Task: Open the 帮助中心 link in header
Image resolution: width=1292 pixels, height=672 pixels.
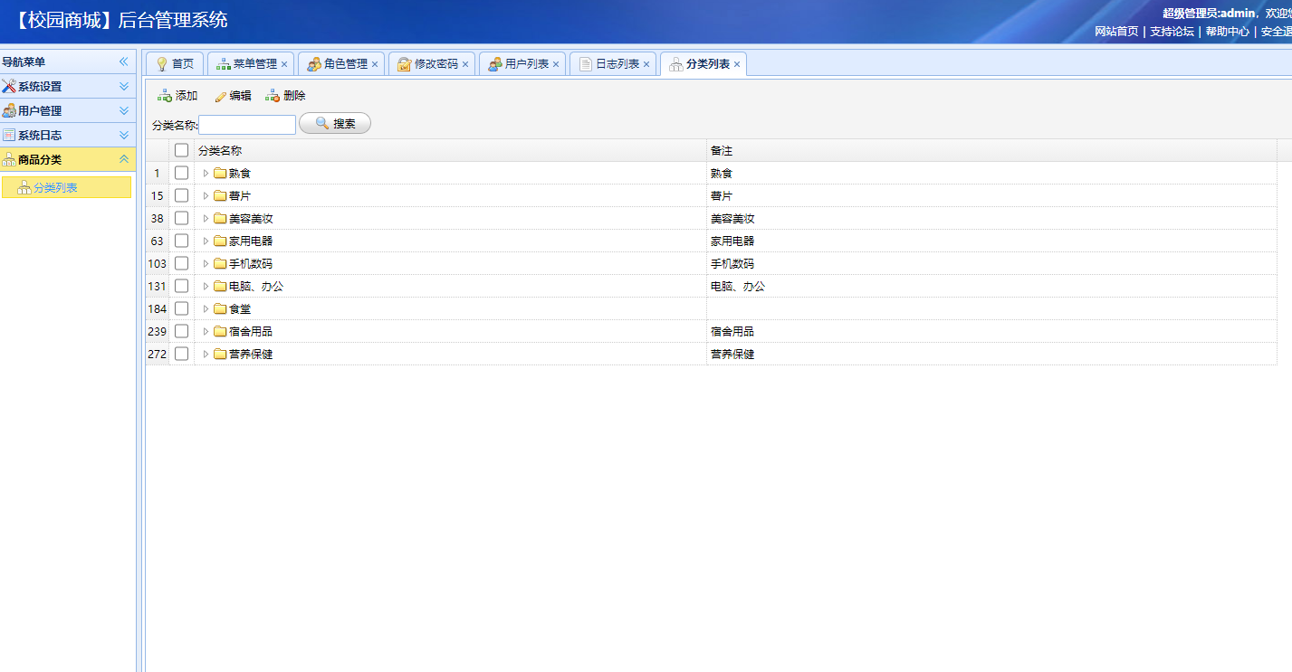Action: (1227, 31)
